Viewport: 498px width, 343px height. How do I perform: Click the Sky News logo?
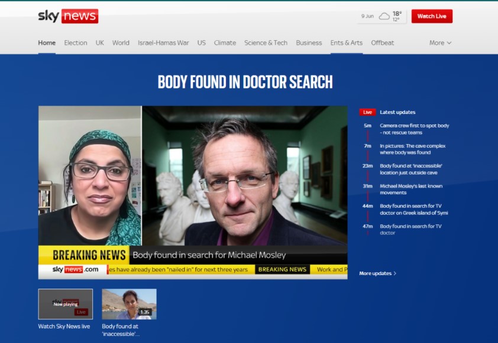[68, 16]
